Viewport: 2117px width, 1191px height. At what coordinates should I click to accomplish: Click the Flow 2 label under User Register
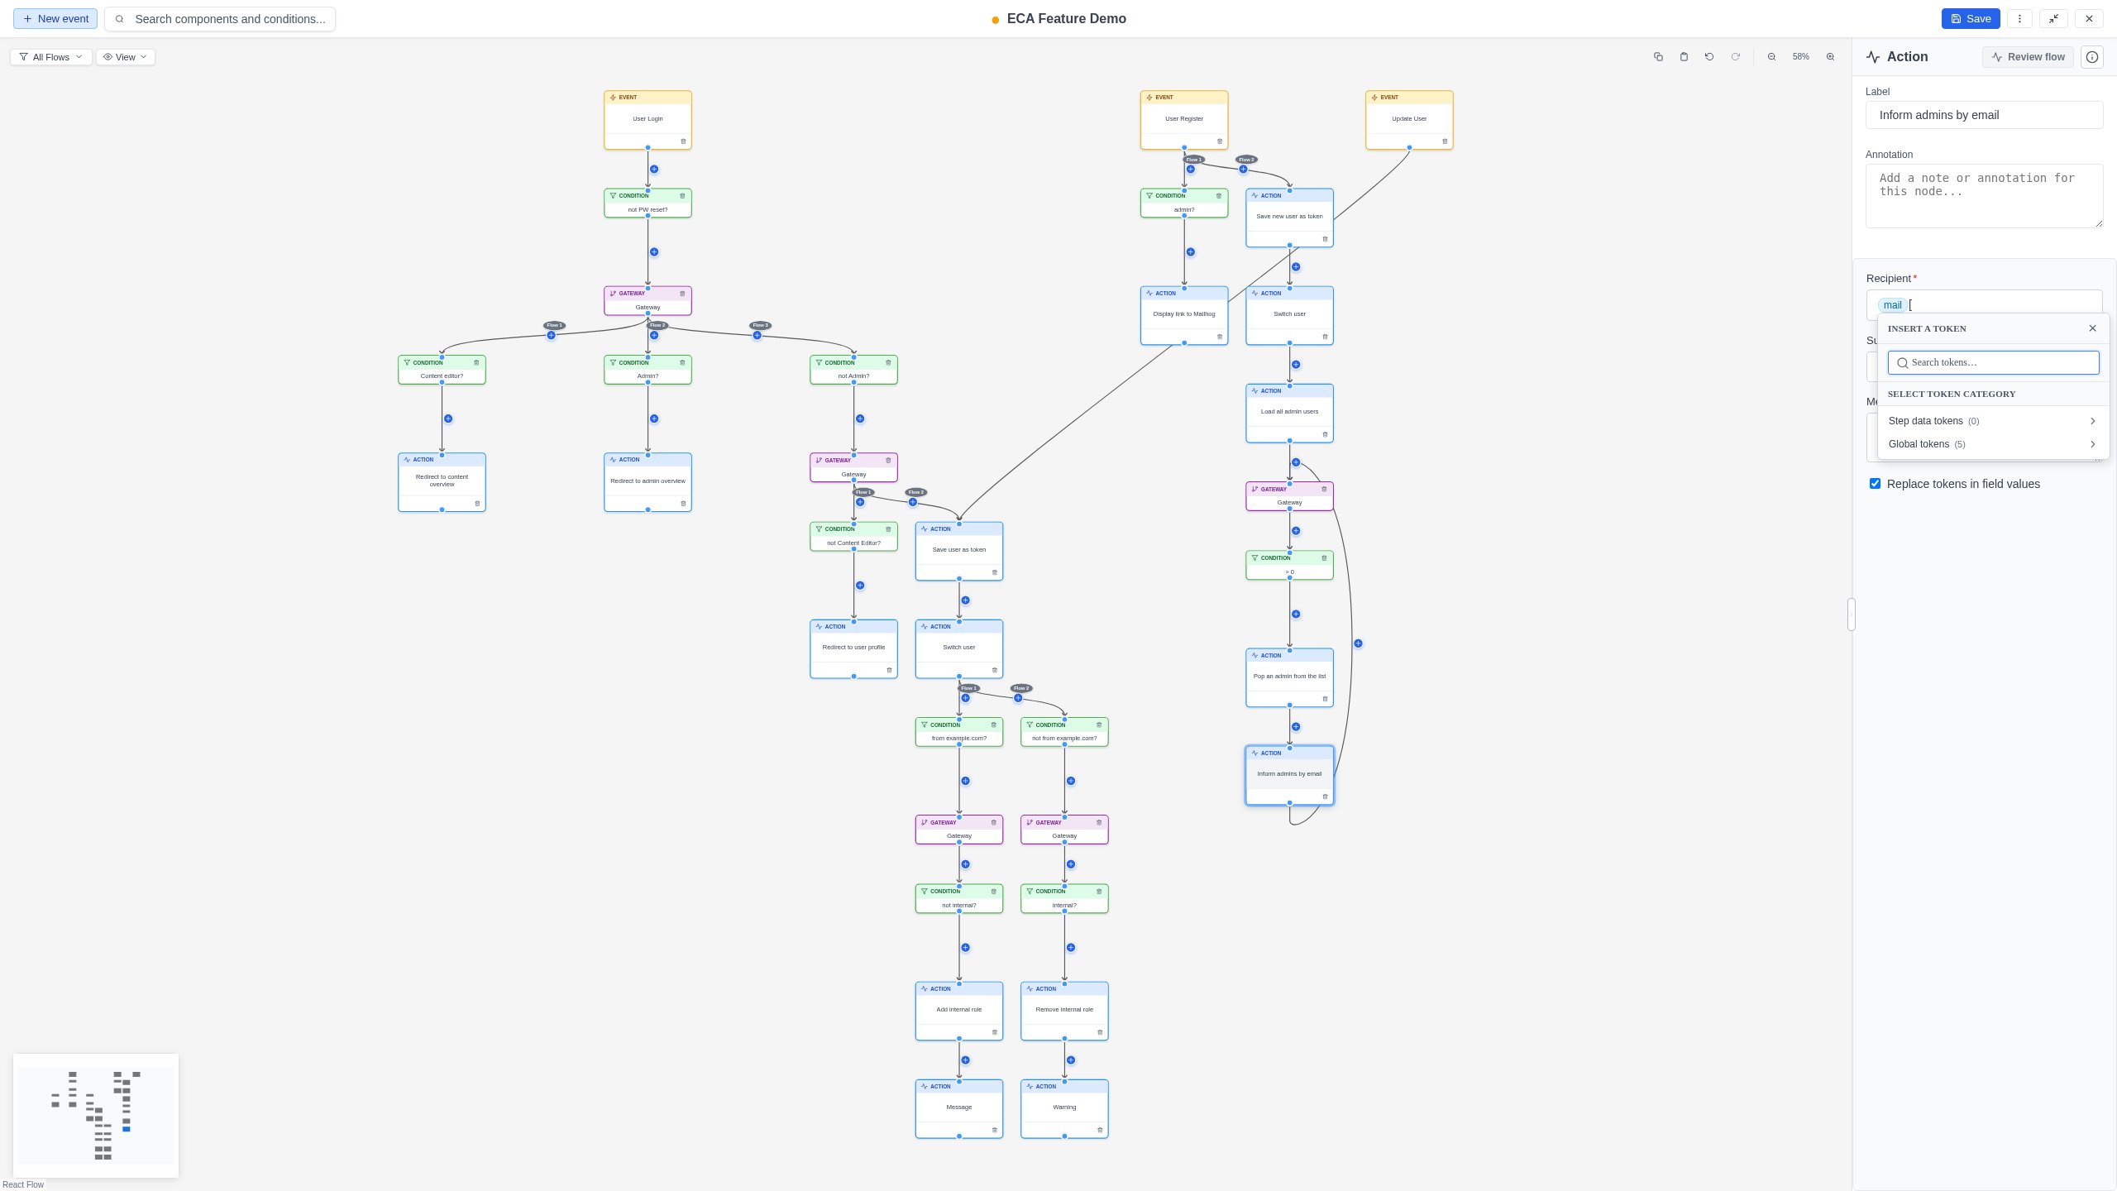(1246, 160)
